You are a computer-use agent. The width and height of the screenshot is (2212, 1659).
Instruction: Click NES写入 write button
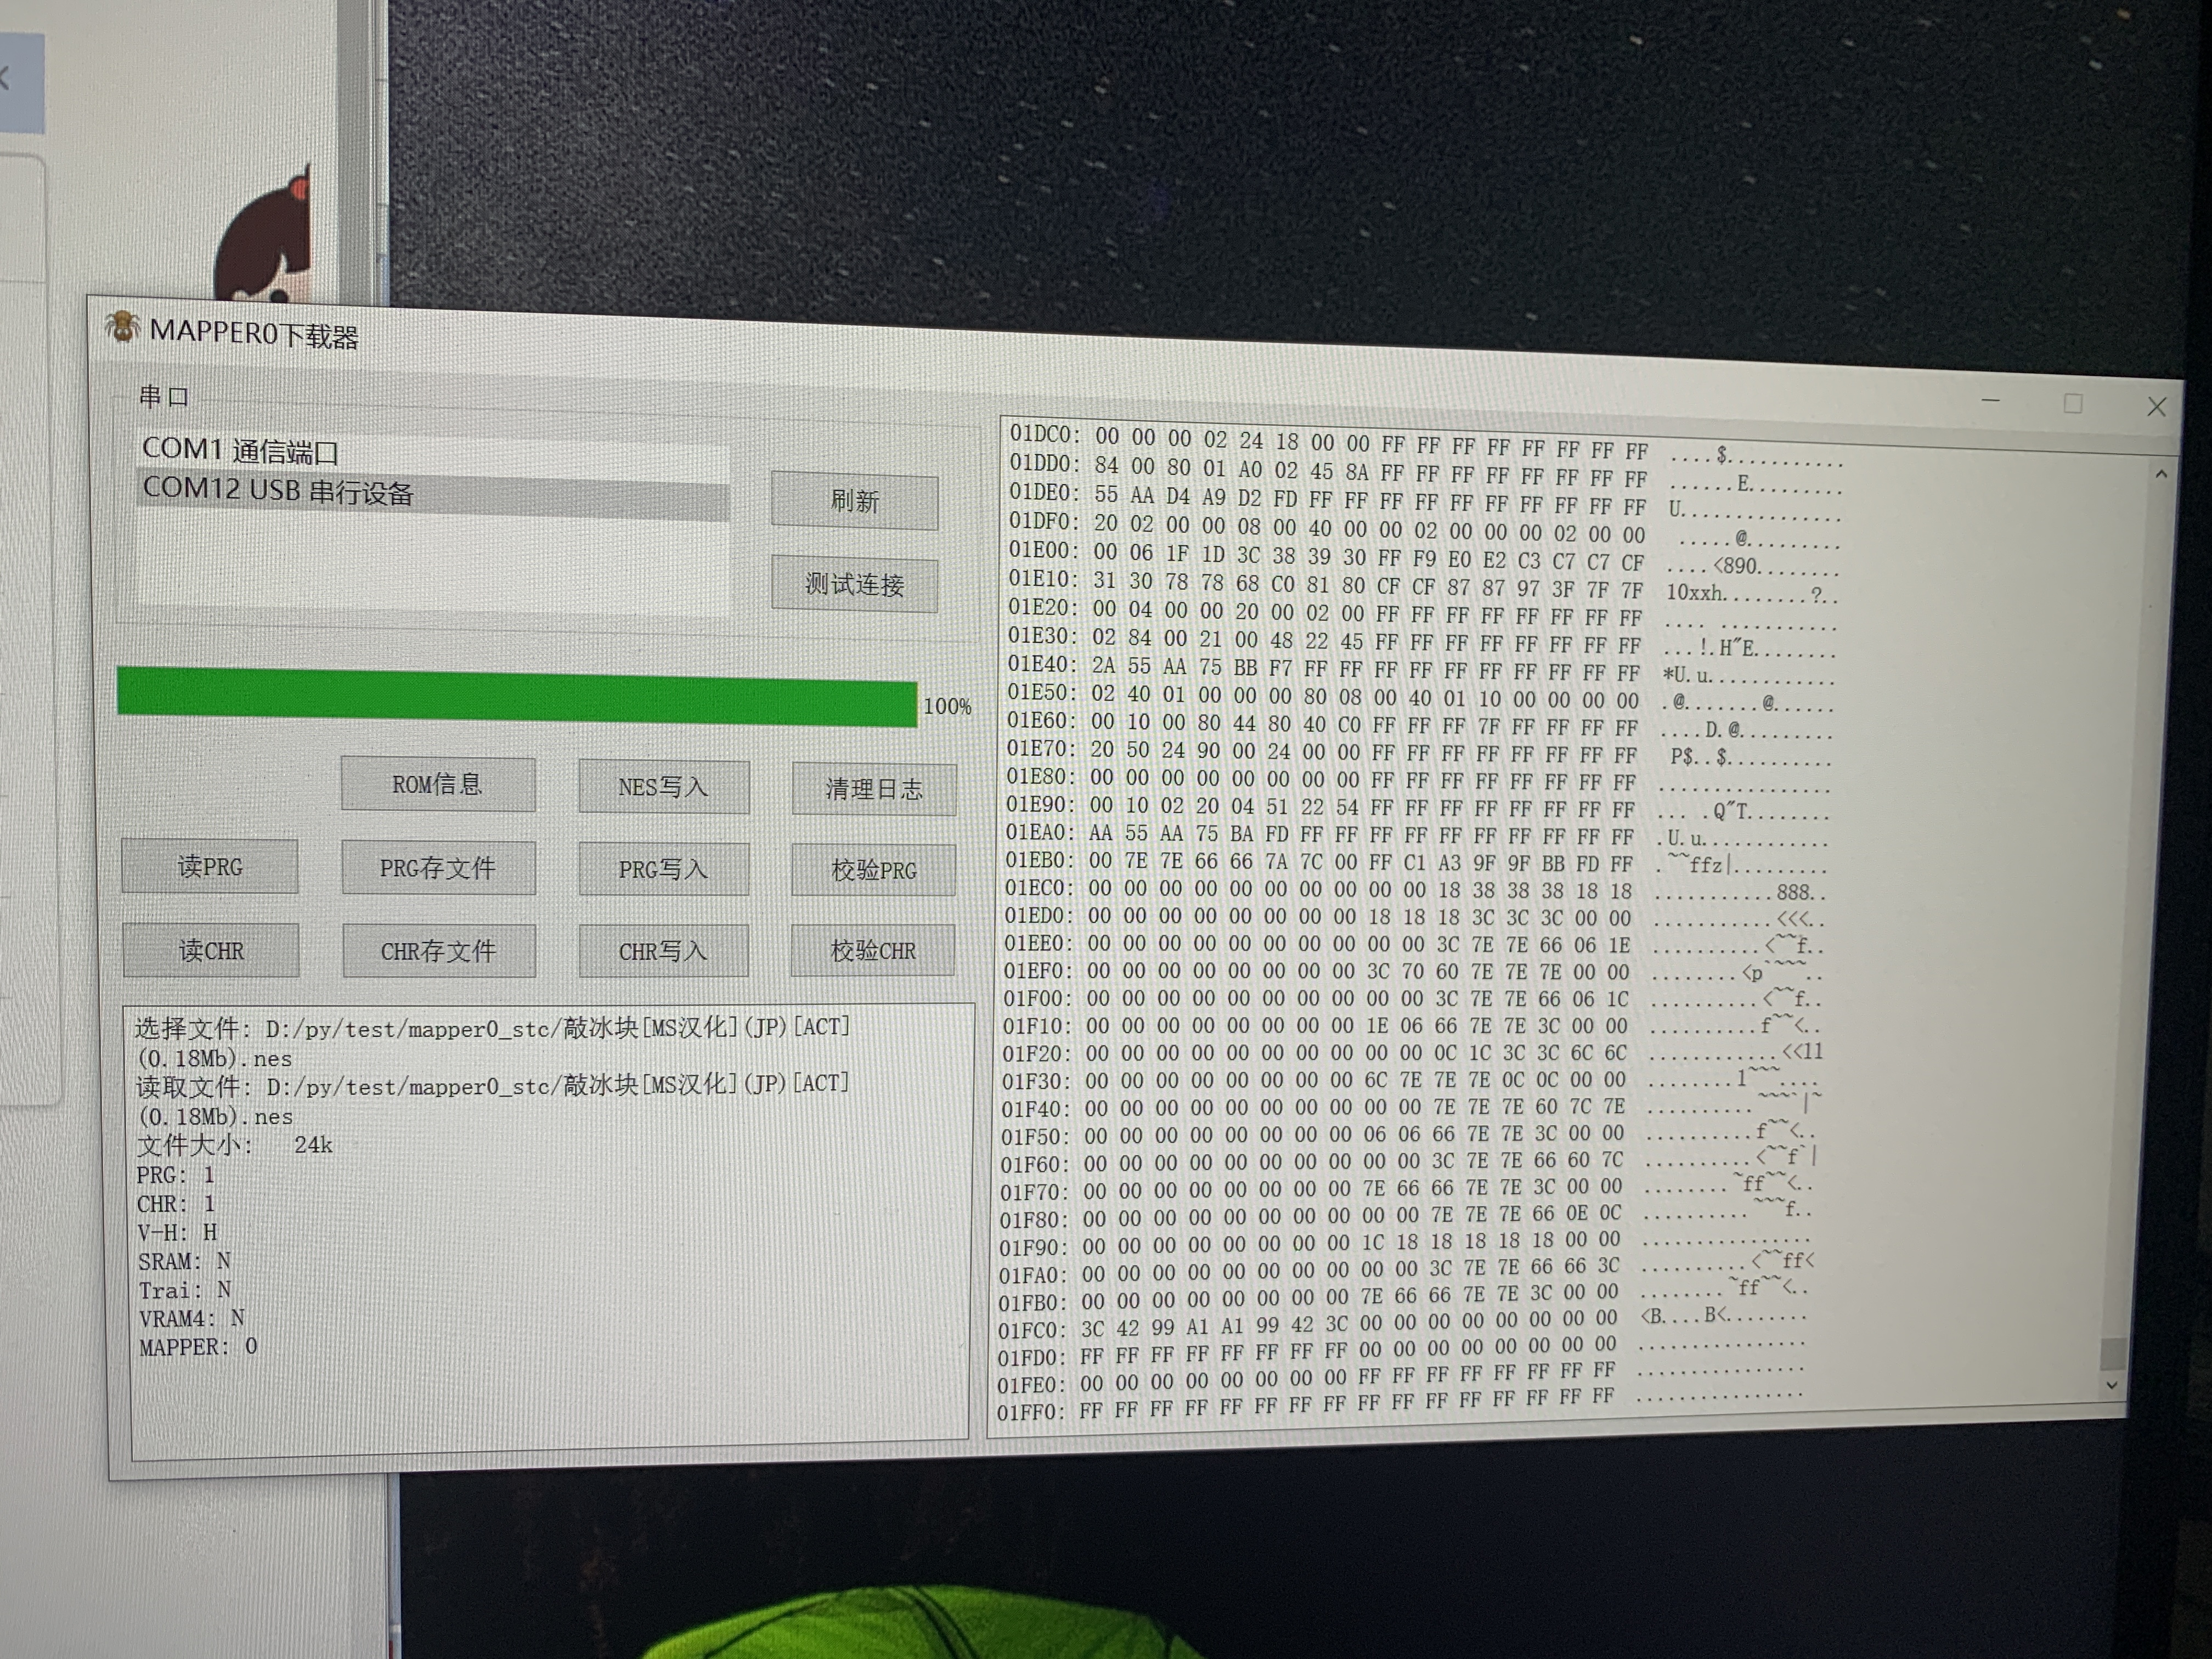pos(663,787)
